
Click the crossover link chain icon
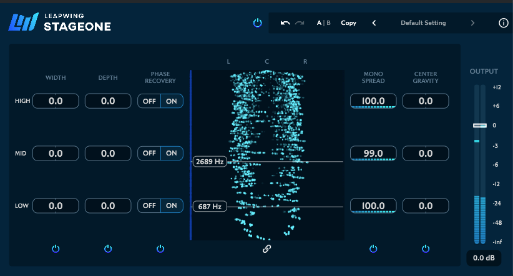(266, 249)
